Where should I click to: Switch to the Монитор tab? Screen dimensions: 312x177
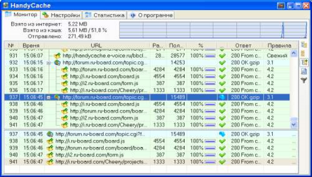(21, 15)
